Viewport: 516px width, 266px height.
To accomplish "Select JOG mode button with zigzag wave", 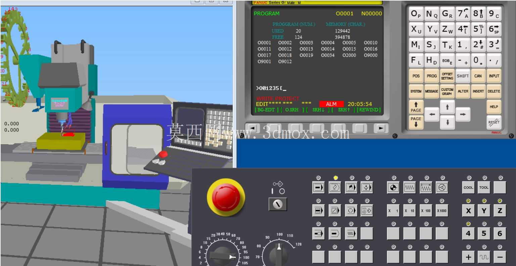I will pyautogui.click(x=410, y=188).
